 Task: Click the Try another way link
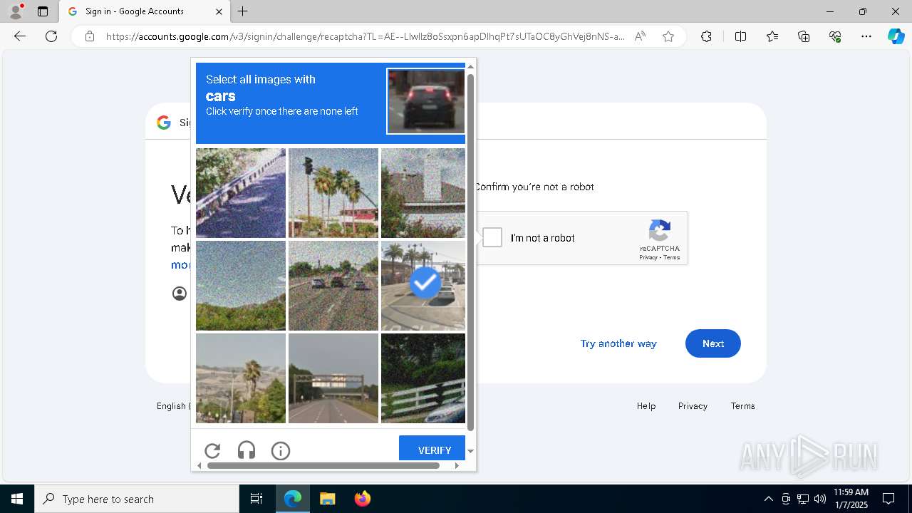618,343
